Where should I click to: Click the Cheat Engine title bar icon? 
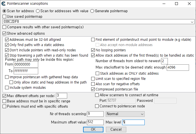(3, 4)
